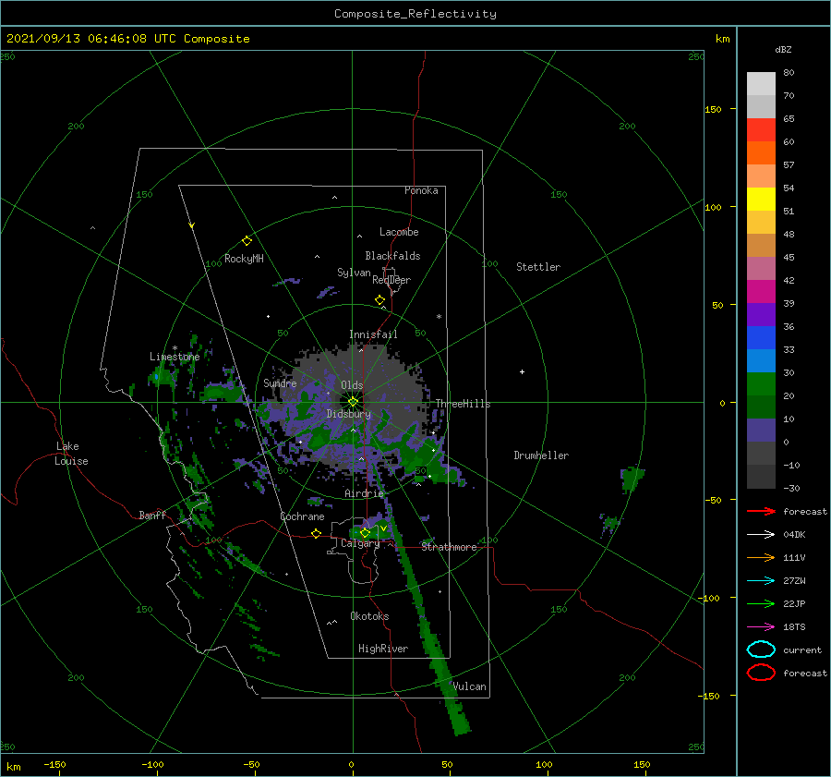Image resolution: width=831 pixels, height=777 pixels.
Task: Click the Blackfalds city label
Action: tap(392, 256)
